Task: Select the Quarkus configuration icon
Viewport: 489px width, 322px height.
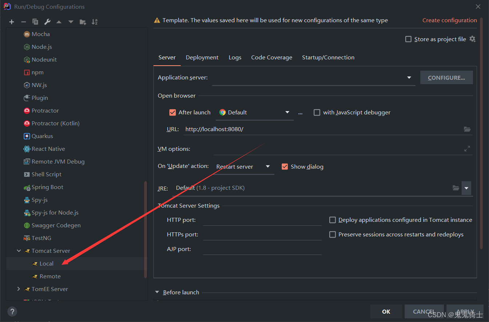Action: pos(27,136)
